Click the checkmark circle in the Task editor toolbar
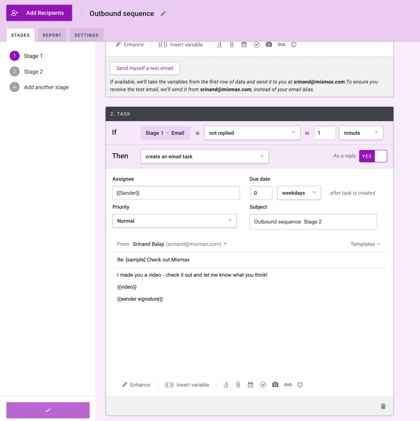Viewport: 420px width, 421px height. pyautogui.click(x=263, y=385)
